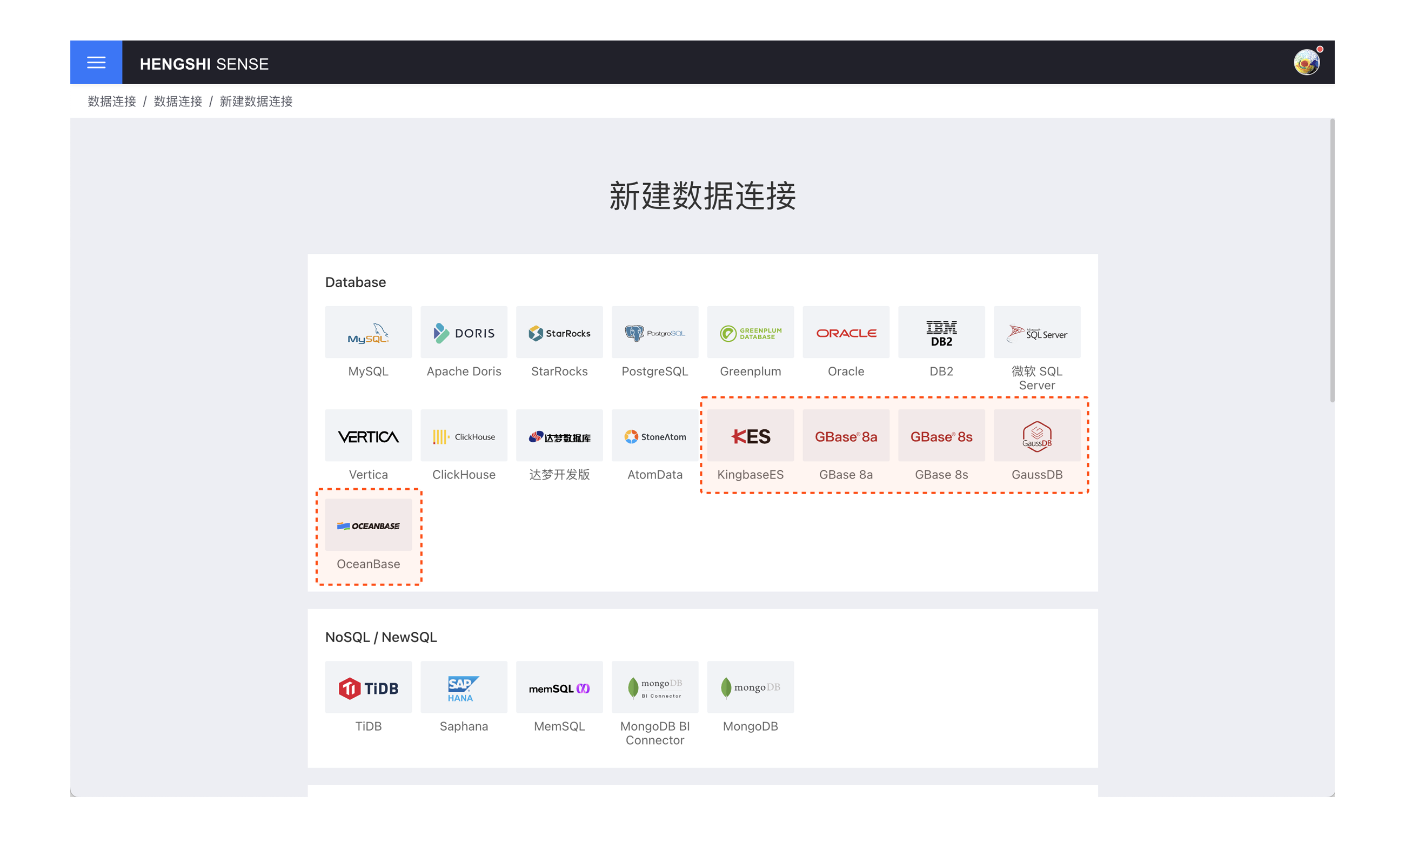Pick the StarRocks database tile
1405x864 pixels.
559,332
